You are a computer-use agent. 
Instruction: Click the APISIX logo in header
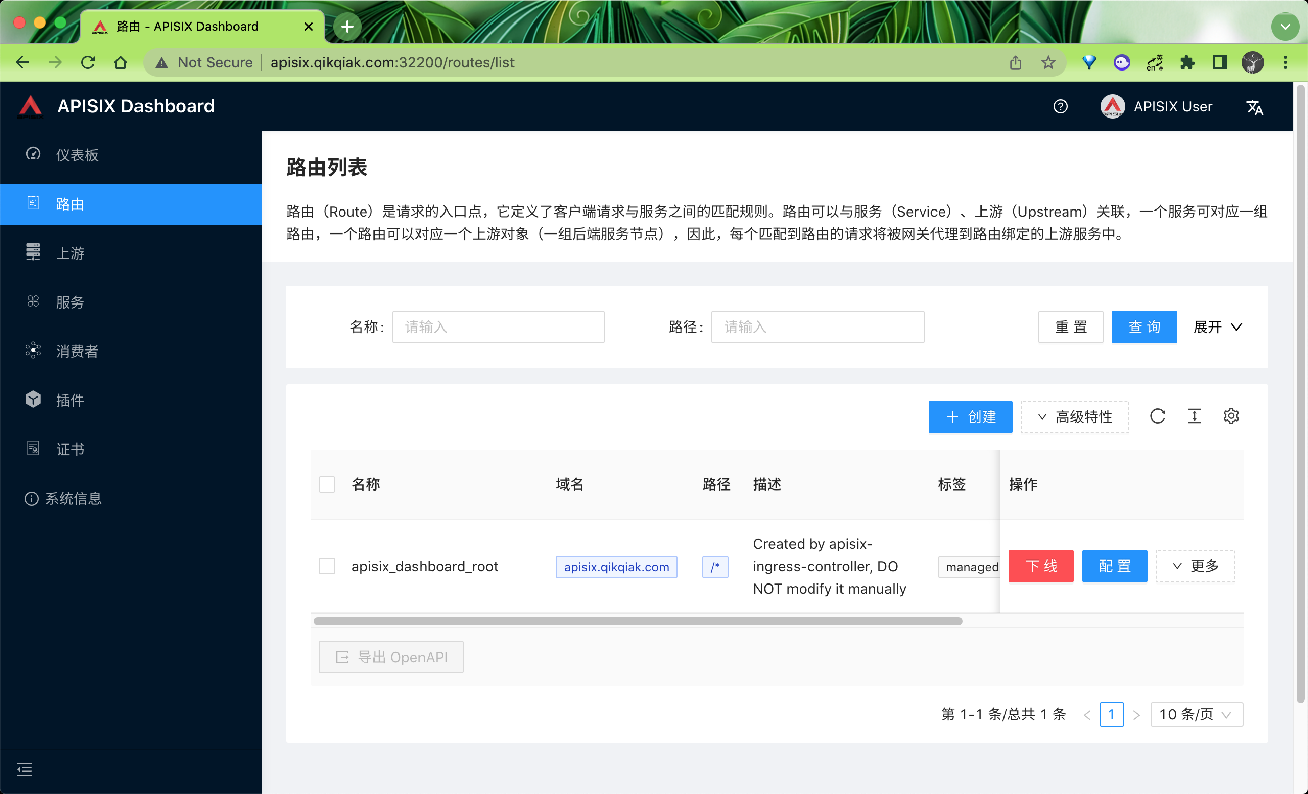point(30,106)
